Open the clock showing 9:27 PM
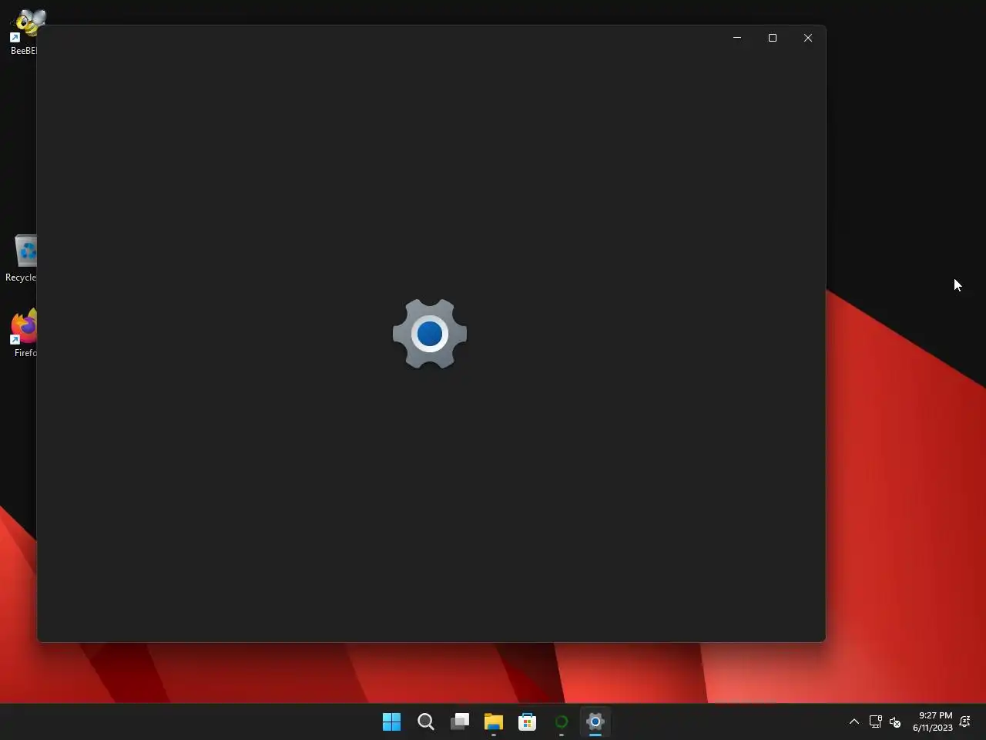This screenshot has width=986, height=740. tap(933, 721)
